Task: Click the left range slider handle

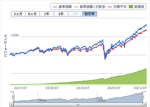Action: tap(13, 97)
